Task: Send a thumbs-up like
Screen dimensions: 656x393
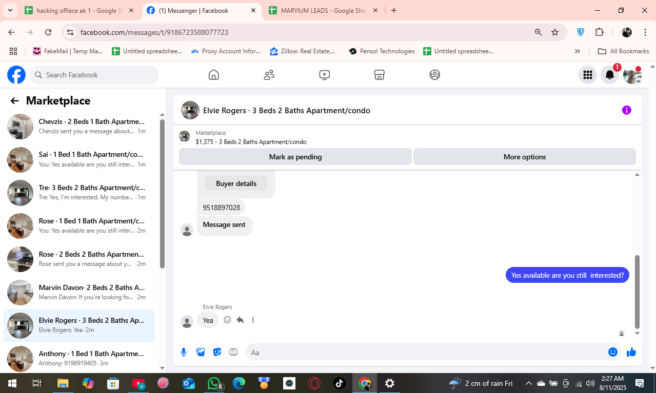Action: [x=631, y=352]
